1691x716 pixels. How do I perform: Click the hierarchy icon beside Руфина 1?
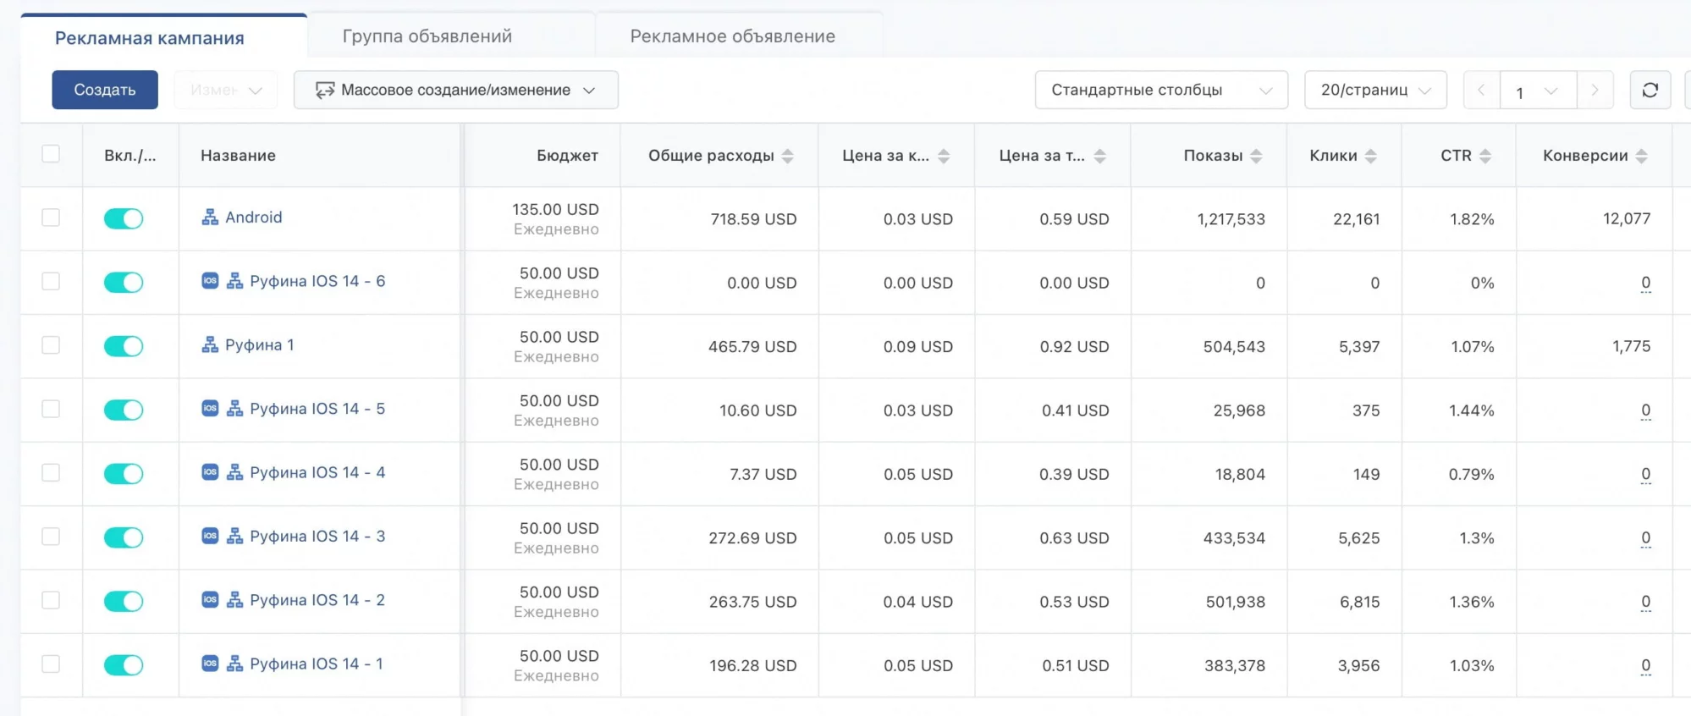click(210, 344)
